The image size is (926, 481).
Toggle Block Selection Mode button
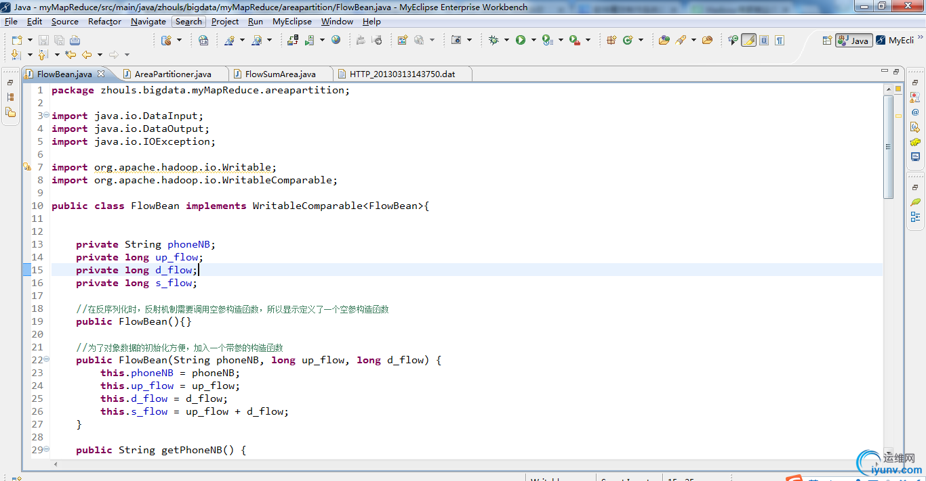point(764,41)
